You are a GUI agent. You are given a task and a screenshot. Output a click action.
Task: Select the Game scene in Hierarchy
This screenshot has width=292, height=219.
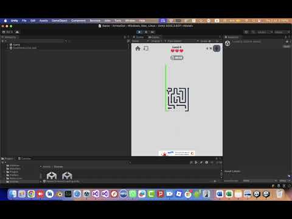coord(16,44)
